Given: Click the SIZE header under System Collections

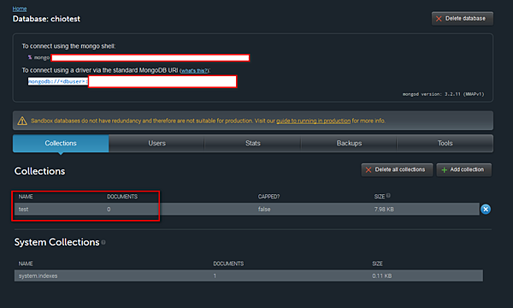Looking at the screenshot, I should click(377, 264).
